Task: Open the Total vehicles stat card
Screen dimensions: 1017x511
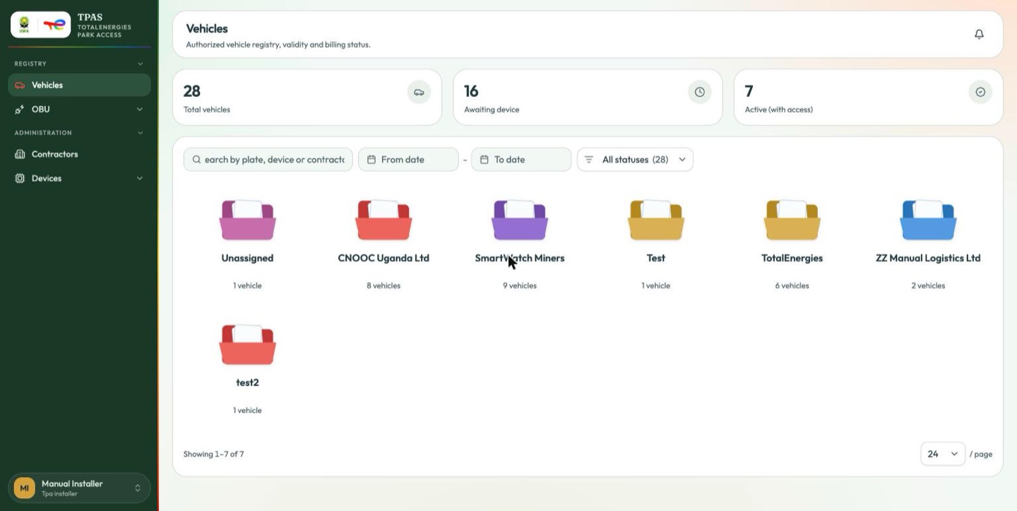Action: 307,98
